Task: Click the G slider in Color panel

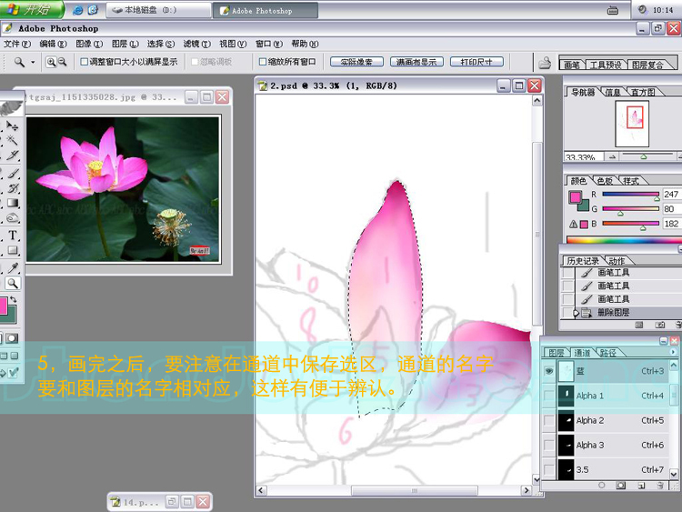Action: coord(630,209)
